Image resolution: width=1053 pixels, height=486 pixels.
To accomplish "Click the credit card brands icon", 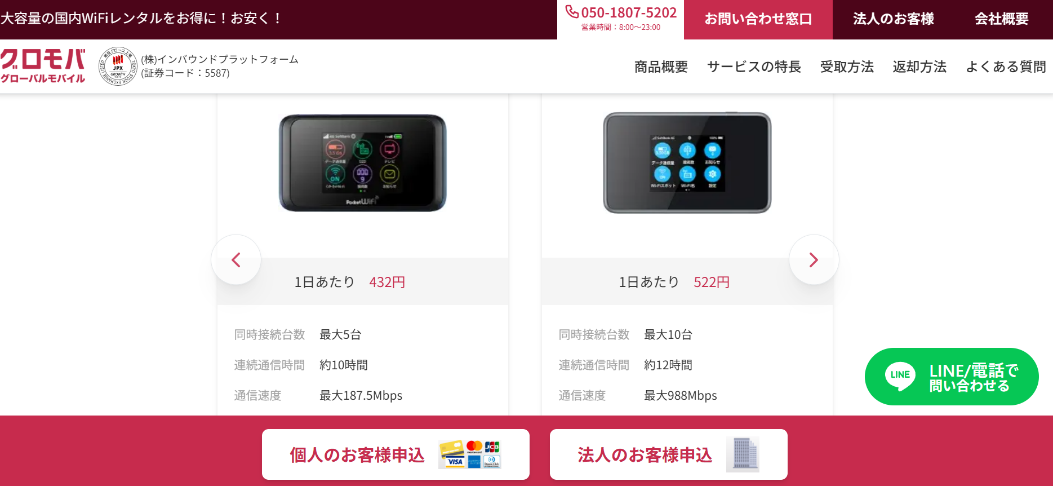I will 470,454.
